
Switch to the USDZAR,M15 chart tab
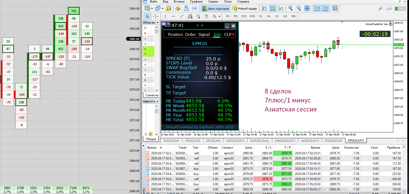tap(235, 141)
